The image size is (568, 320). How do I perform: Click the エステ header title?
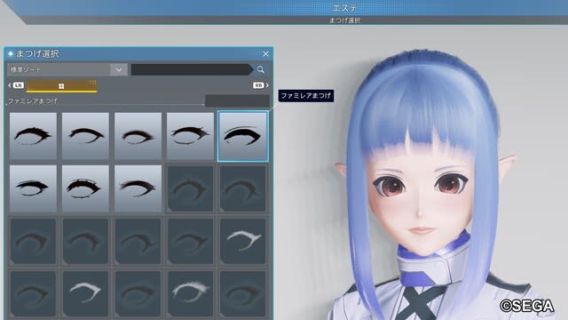click(344, 7)
